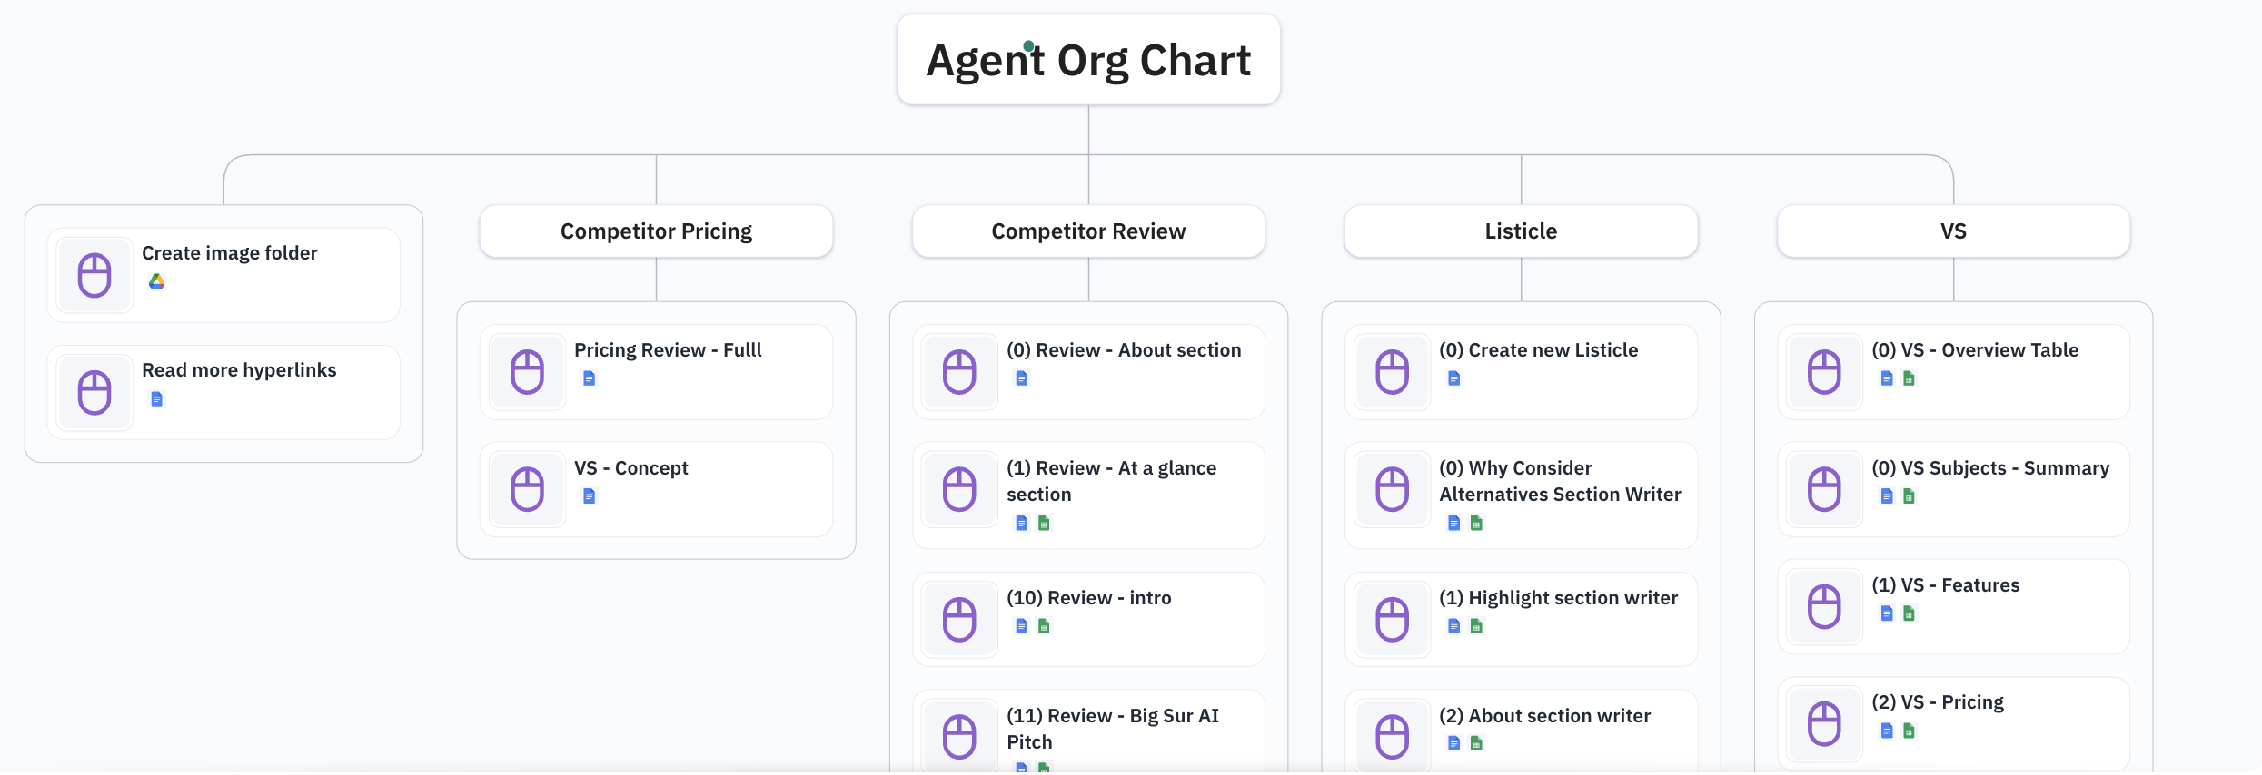Select the Competitor Pricing category node
2262x775 pixels.
point(656,231)
